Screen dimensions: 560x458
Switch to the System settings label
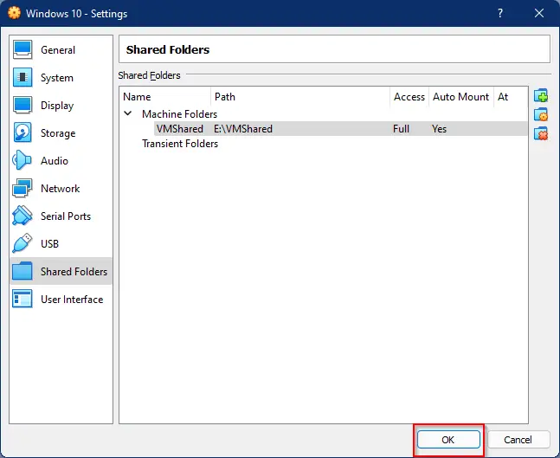point(57,78)
